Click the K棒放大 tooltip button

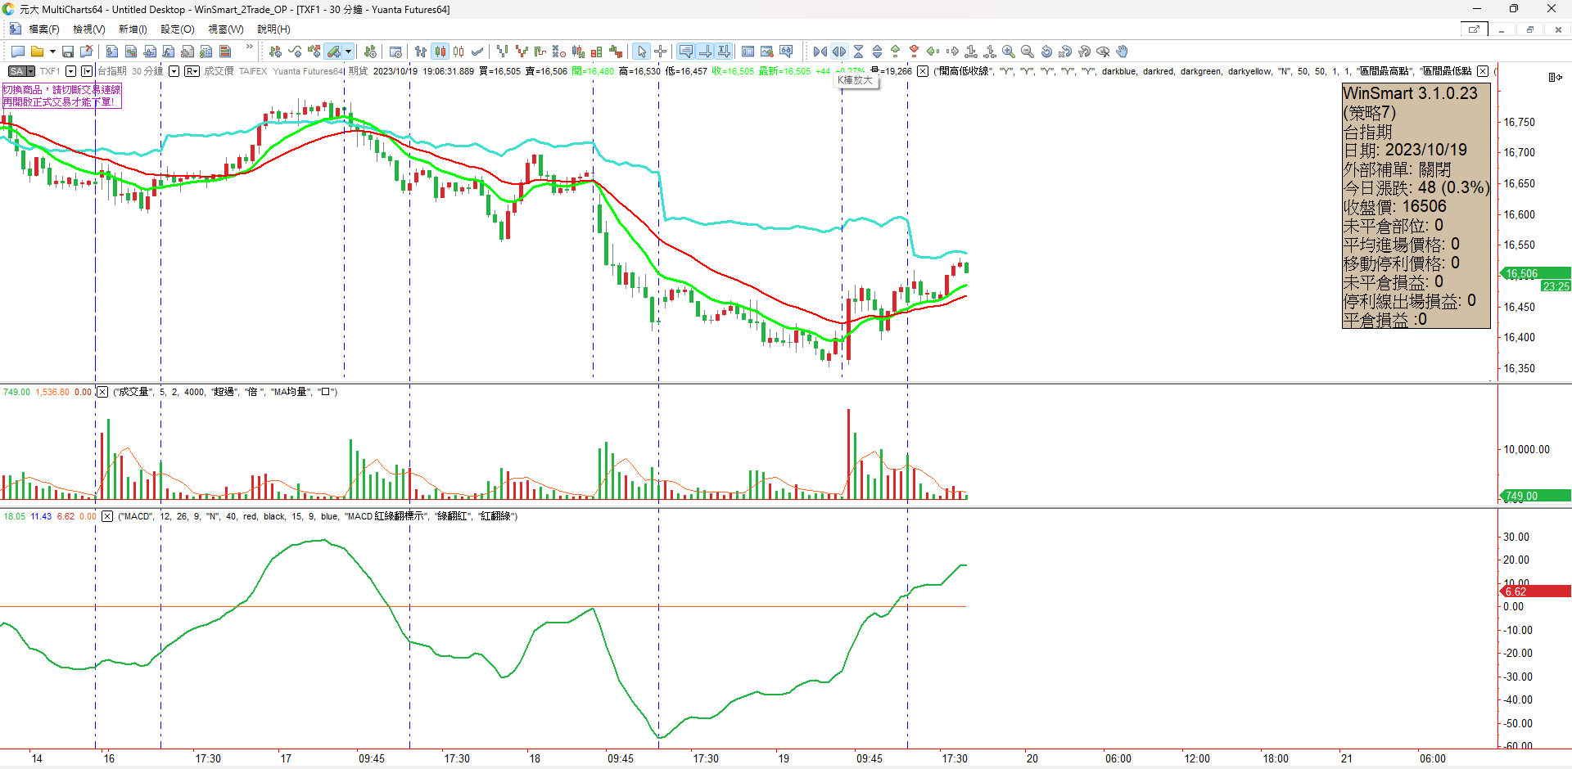[x=856, y=80]
